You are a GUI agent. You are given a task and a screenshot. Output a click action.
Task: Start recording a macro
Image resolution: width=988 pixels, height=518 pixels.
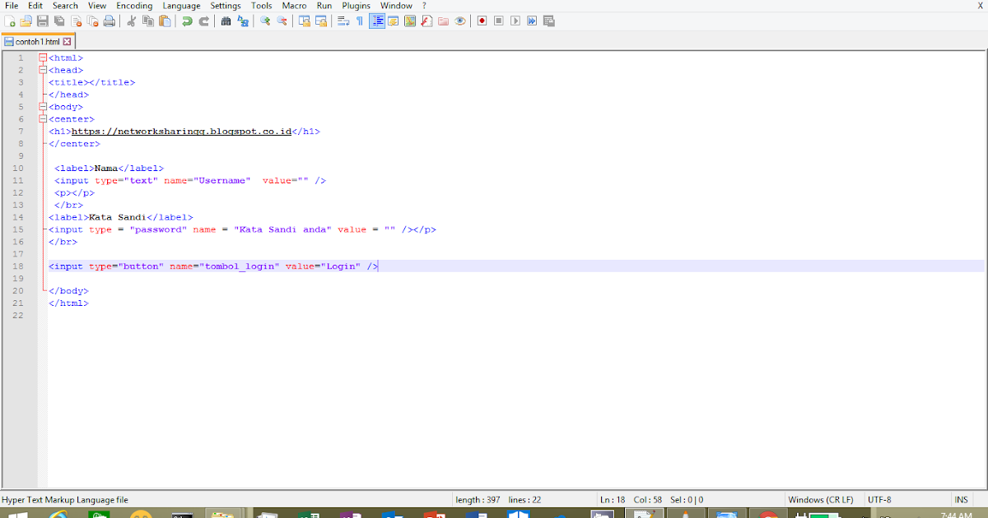(x=482, y=21)
